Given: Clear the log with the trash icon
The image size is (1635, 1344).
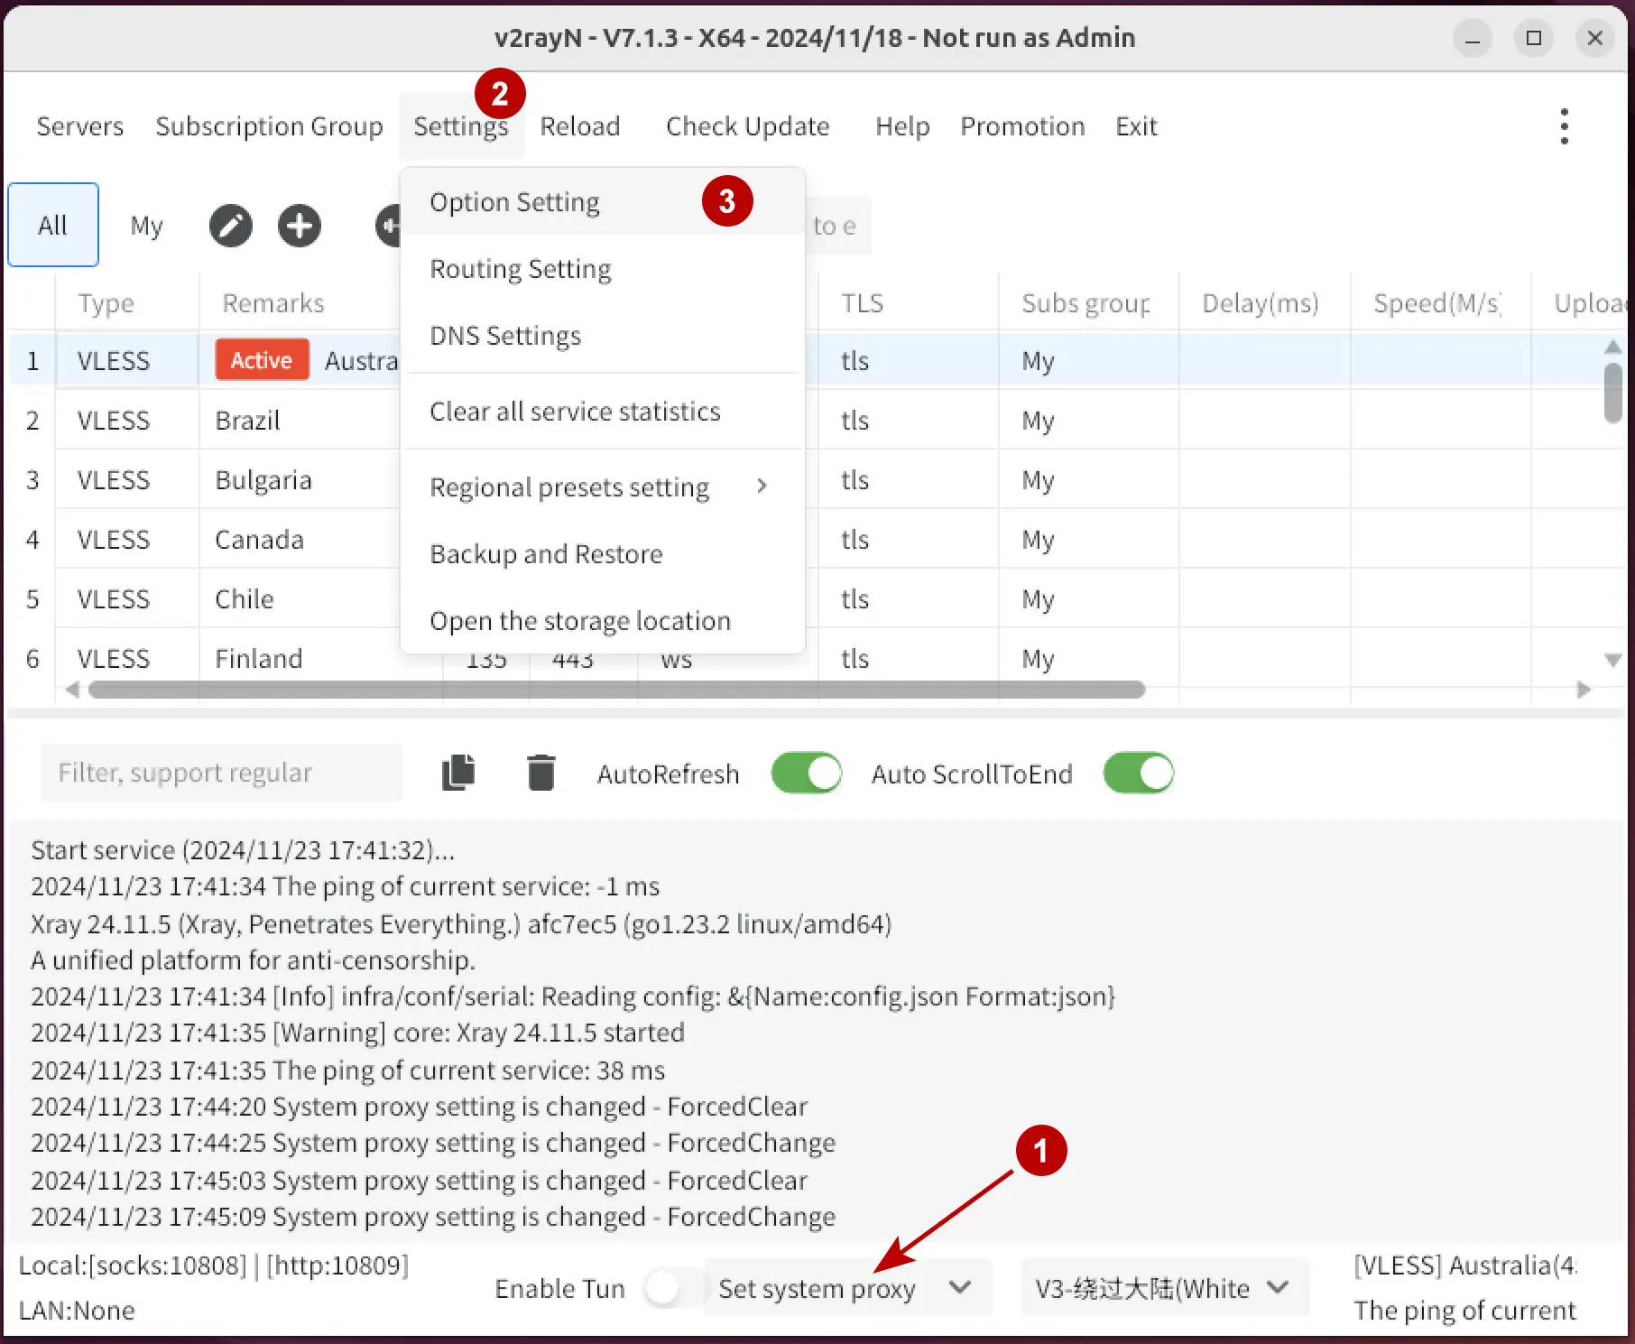Looking at the screenshot, I should point(540,773).
